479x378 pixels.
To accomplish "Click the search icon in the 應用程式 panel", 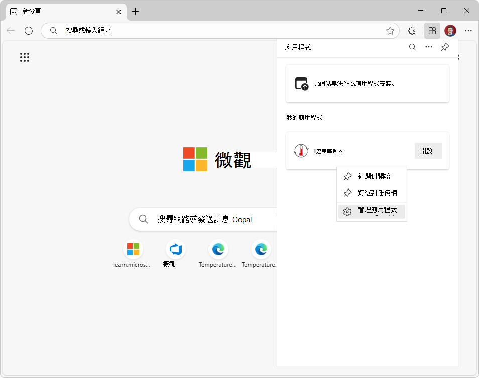I will [412, 47].
